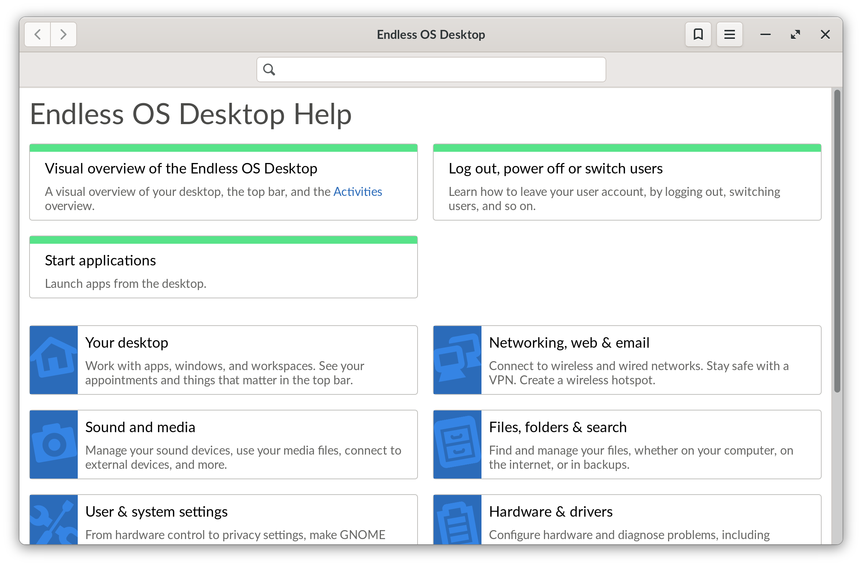The height and width of the screenshot is (566, 862).
Task: Click 'Manage your sound devices' description
Action: click(x=243, y=457)
